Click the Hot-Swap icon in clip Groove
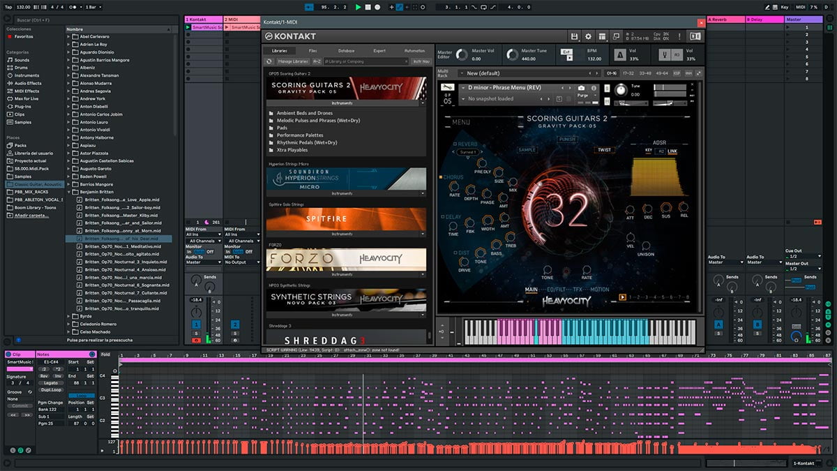This screenshot has width=837, height=471. pyautogui.click(x=30, y=393)
